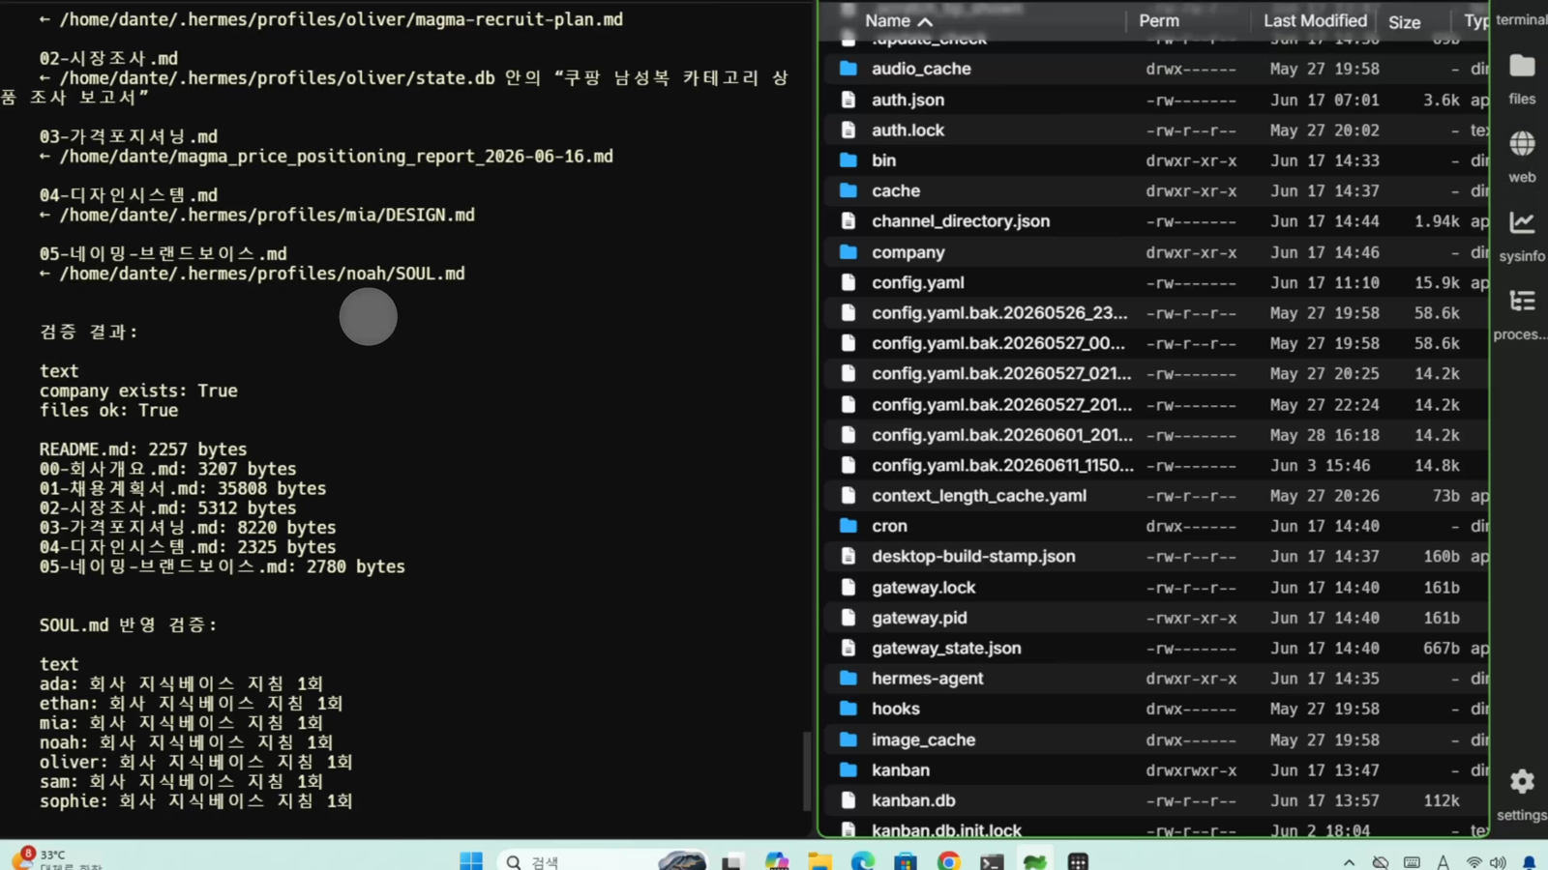Screen dimensions: 1548x870
Task: Open Google Chrome from the taskbar
Action: (x=949, y=860)
